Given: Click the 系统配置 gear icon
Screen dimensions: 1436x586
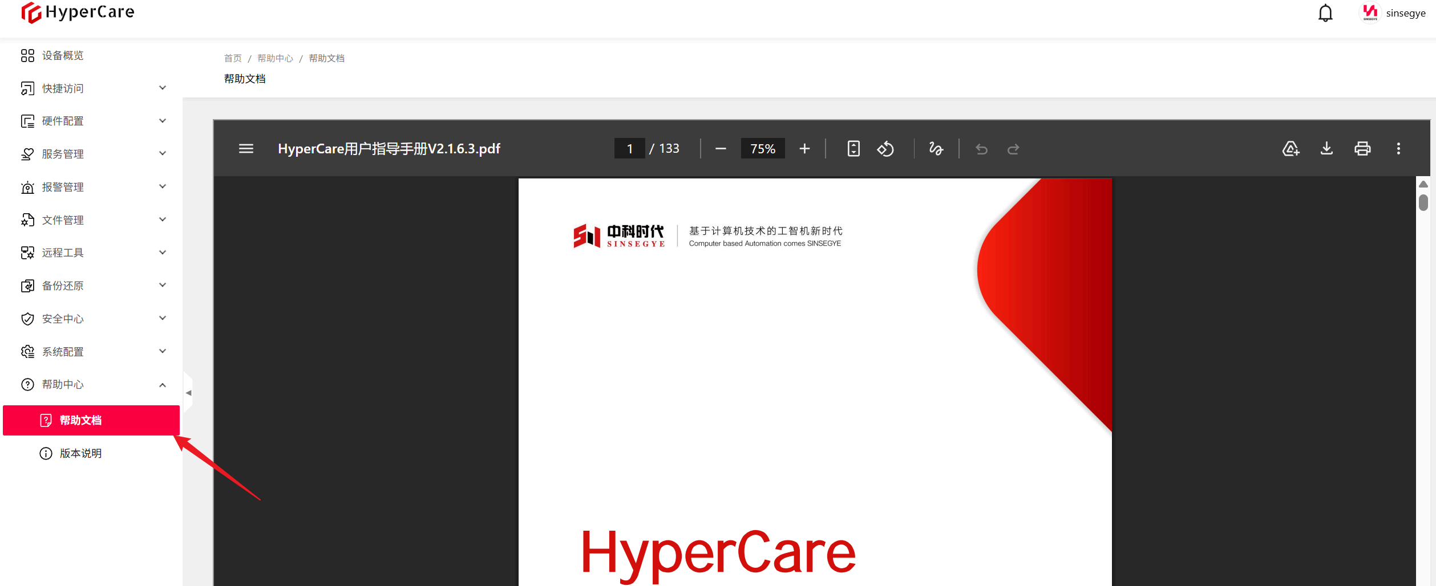Looking at the screenshot, I should [x=27, y=352].
